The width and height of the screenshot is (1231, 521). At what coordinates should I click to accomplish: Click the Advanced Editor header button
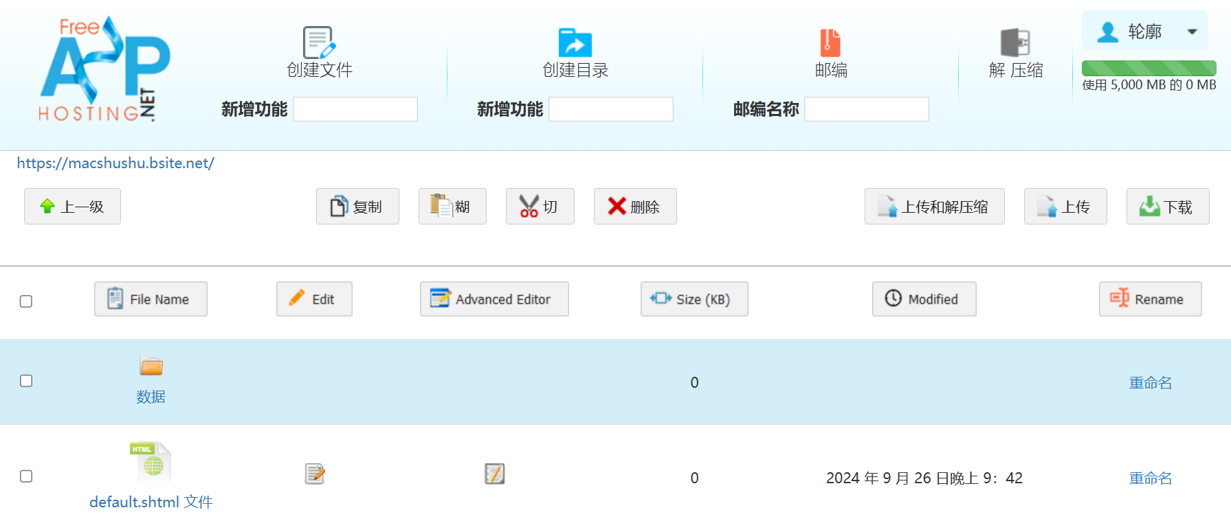pyautogui.click(x=494, y=299)
